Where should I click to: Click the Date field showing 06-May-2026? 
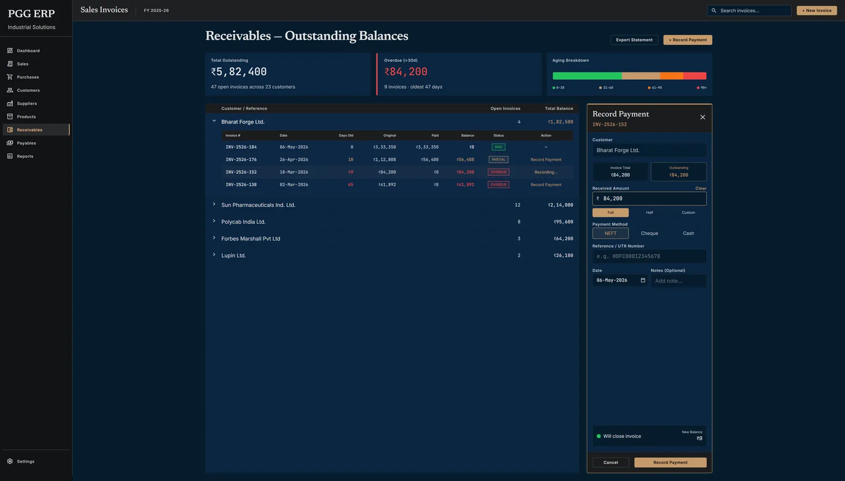620,280
